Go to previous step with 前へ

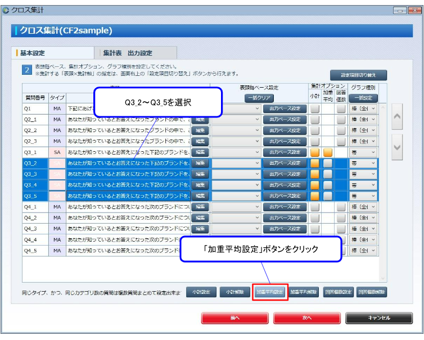tap(234, 318)
